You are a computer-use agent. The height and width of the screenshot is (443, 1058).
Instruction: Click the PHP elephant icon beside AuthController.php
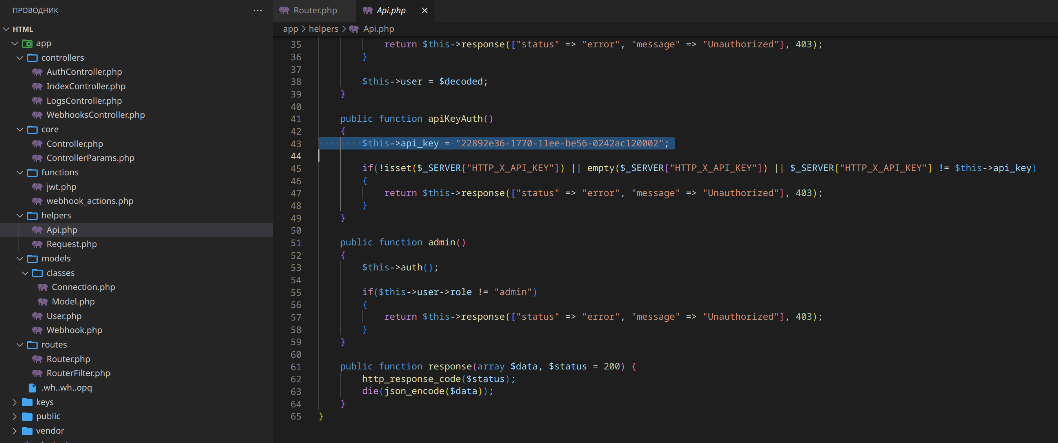click(x=37, y=72)
